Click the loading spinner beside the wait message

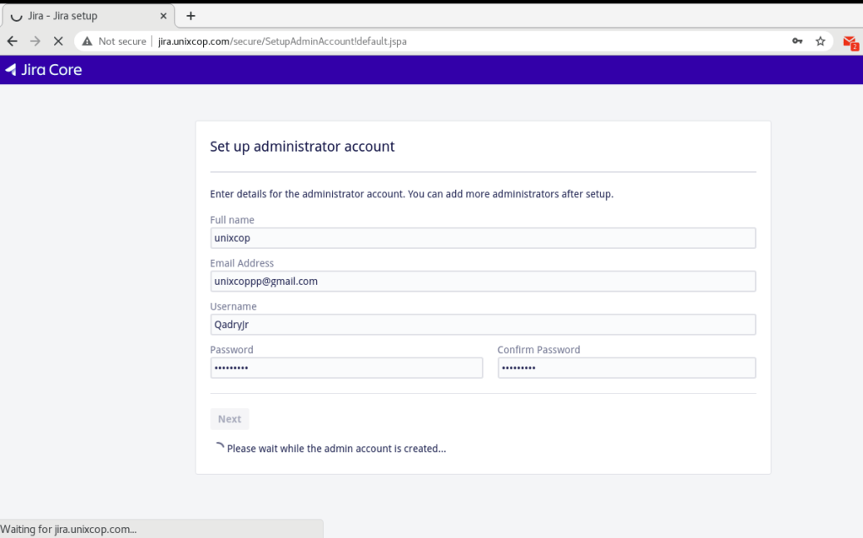tap(219, 448)
